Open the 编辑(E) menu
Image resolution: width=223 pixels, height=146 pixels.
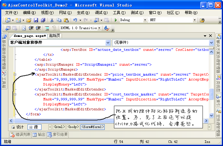coord(29,13)
